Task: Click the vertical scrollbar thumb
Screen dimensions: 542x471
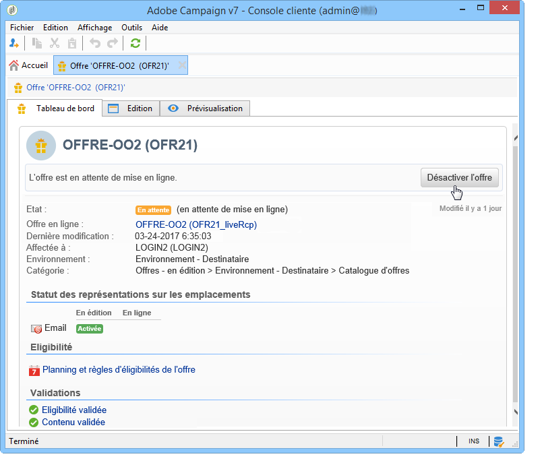Action: coord(515,274)
